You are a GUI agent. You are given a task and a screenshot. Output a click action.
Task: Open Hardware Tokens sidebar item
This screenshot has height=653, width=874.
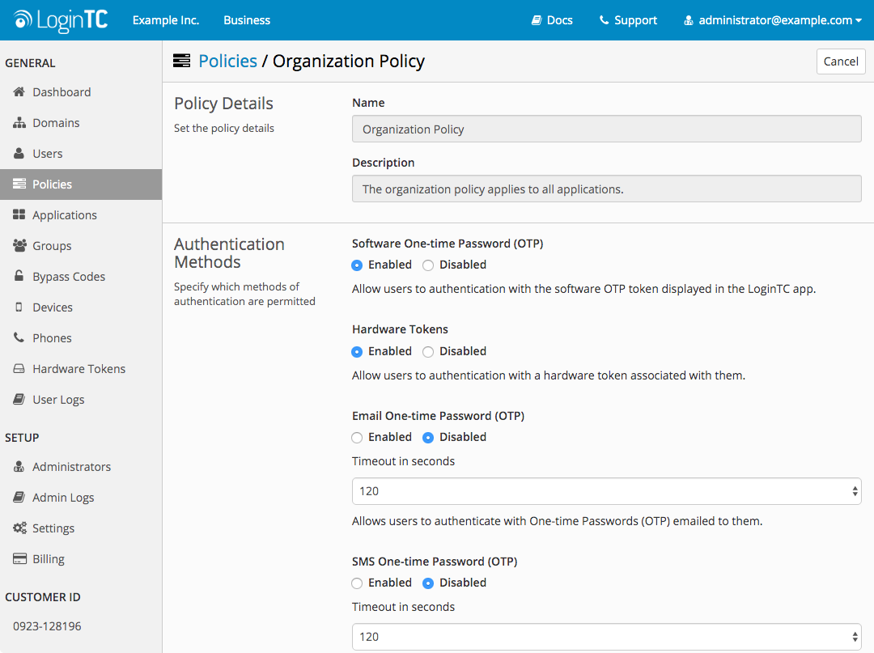(x=81, y=368)
